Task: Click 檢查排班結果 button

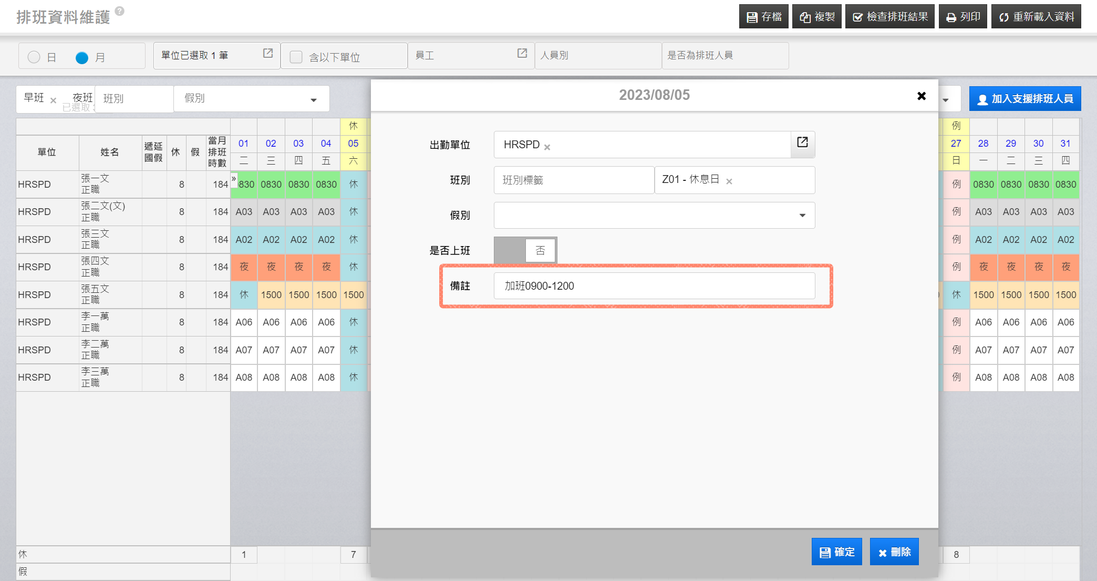Action: (889, 17)
